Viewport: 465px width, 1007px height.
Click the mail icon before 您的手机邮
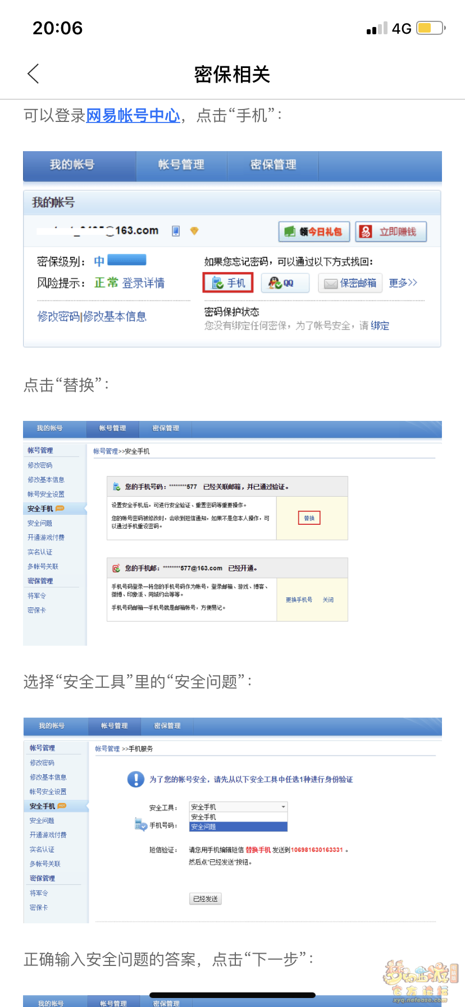(x=116, y=568)
